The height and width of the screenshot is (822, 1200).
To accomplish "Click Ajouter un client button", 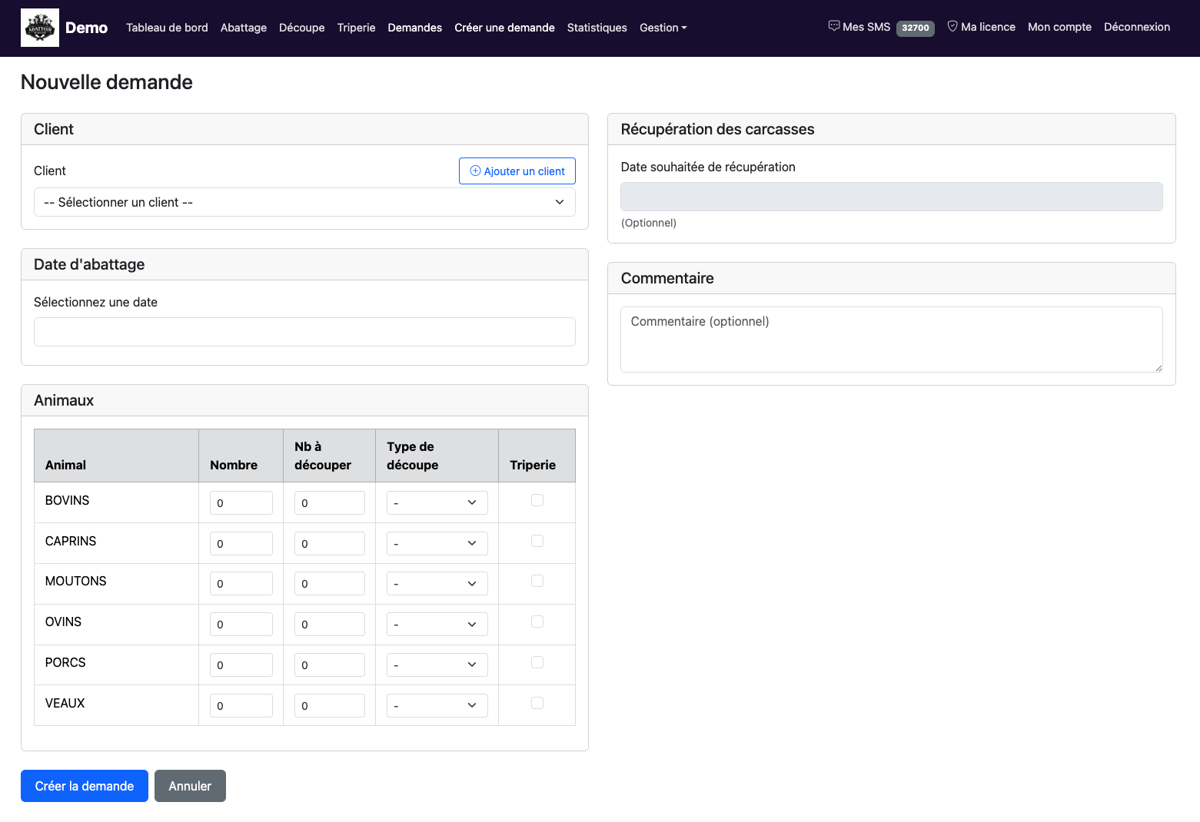I will pyautogui.click(x=517, y=171).
